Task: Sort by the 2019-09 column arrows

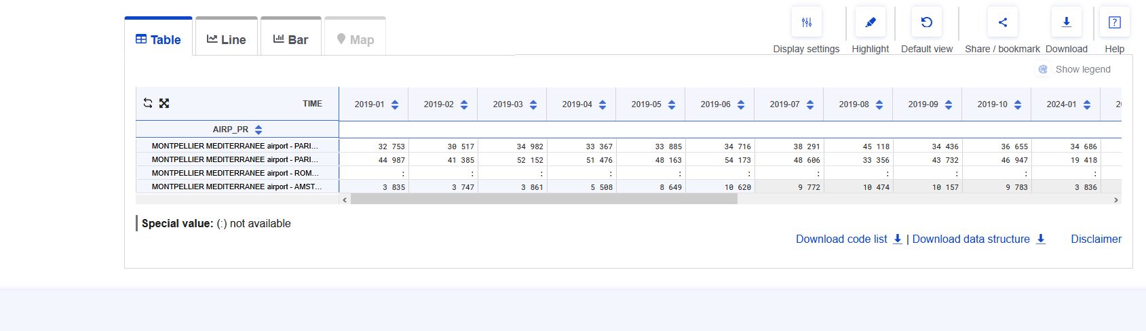Action: point(949,104)
